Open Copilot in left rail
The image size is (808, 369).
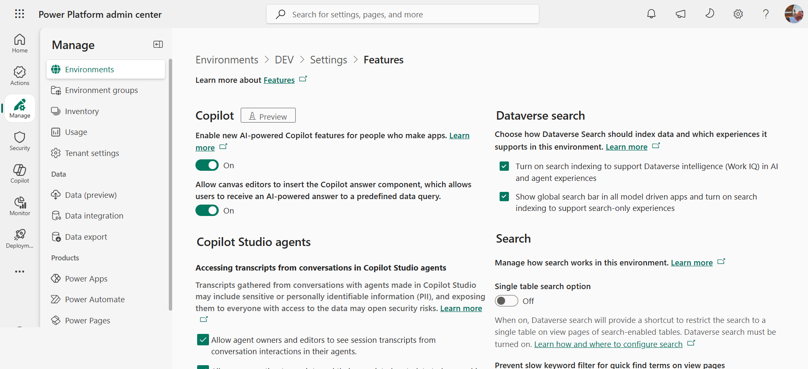20,174
